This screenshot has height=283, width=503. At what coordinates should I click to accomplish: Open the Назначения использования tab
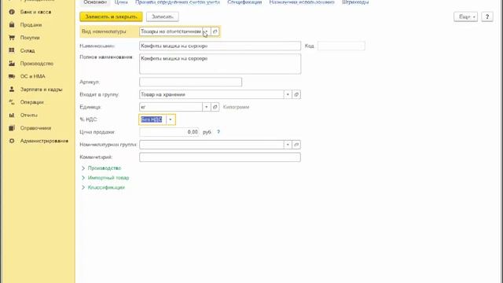pos(302,2)
